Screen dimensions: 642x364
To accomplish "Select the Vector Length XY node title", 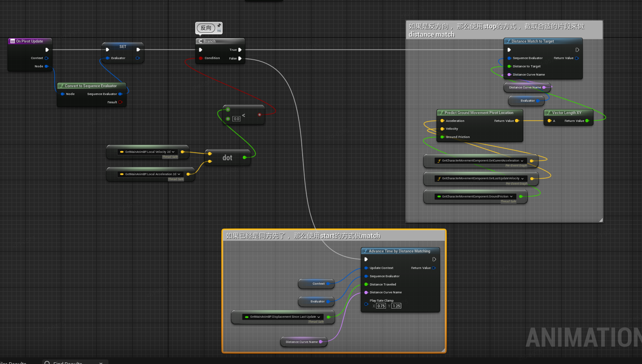I will (x=567, y=113).
